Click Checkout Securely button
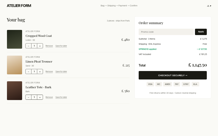This screenshot has height=136, width=218. (173, 75)
